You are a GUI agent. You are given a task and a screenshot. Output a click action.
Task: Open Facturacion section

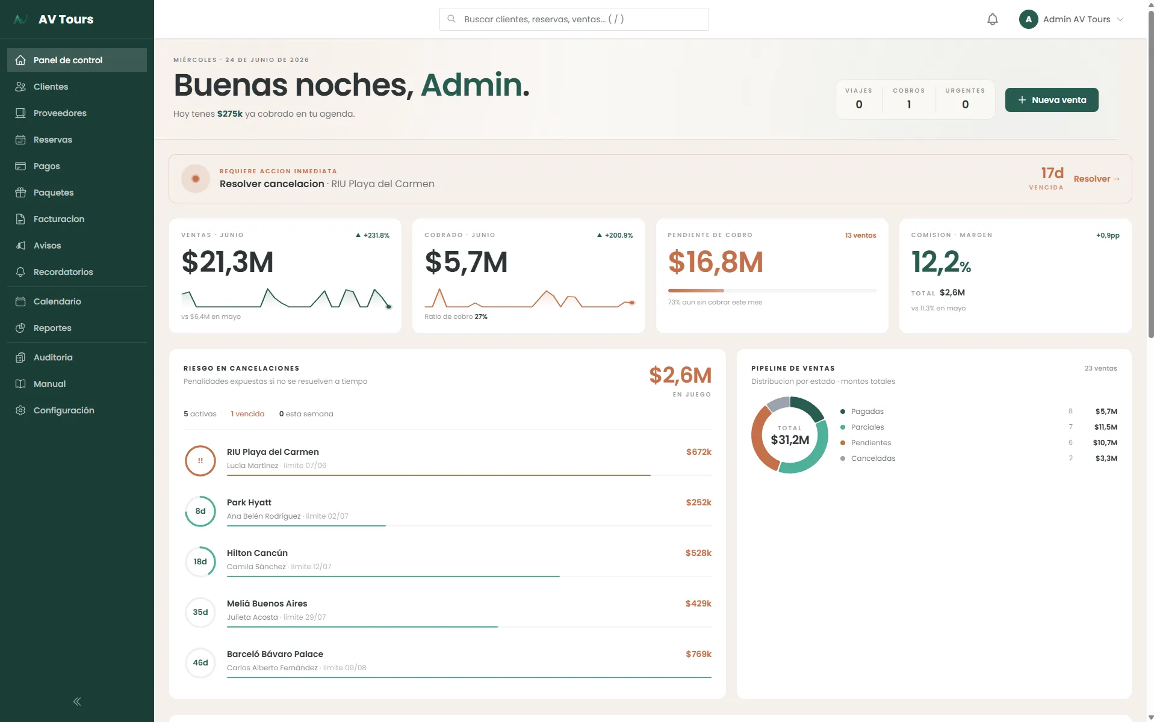point(77,219)
